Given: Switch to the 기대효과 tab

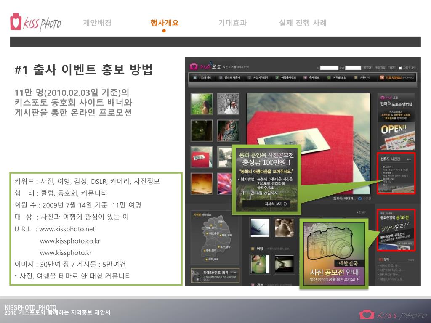Looking at the screenshot, I should click(x=232, y=23).
